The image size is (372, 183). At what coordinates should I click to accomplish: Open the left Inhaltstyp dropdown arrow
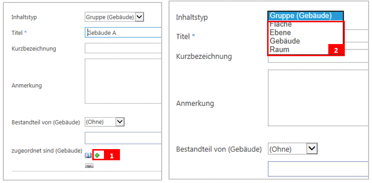tap(140, 17)
